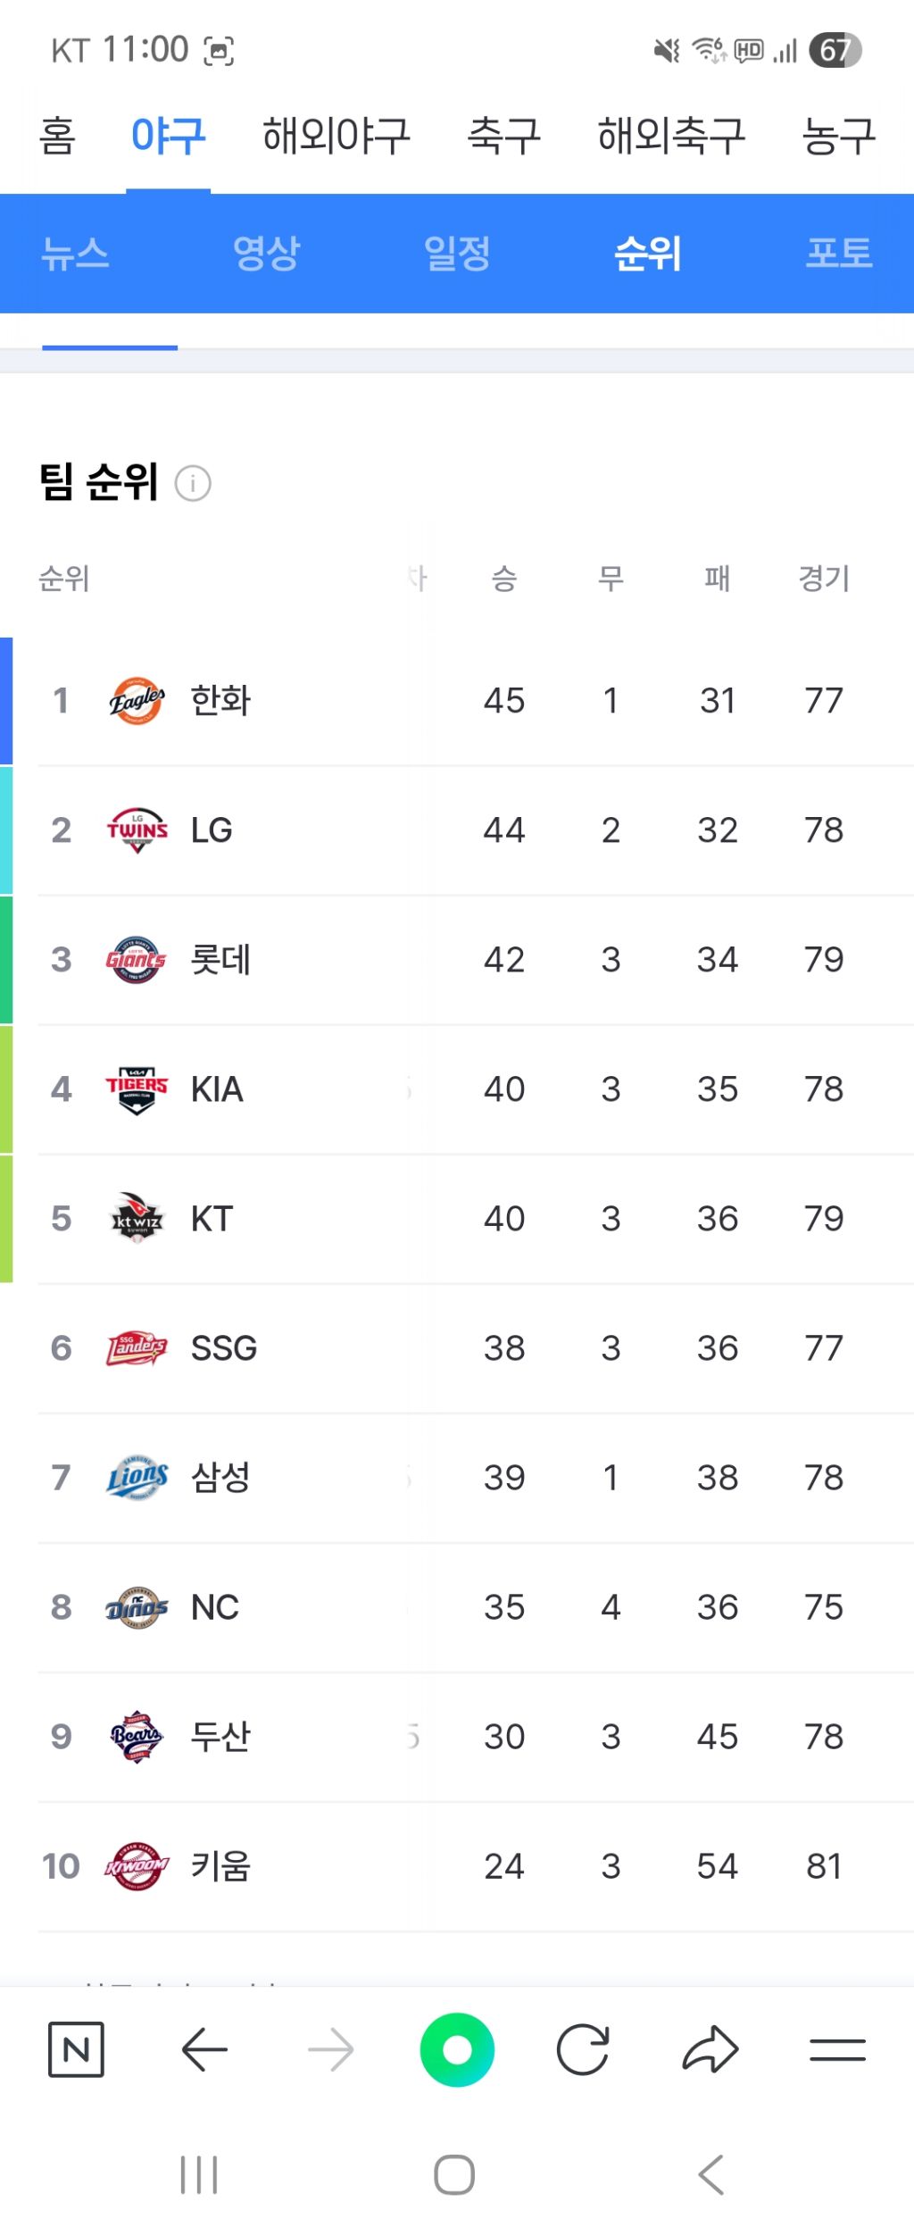This screenshot has width=914, height=2235.
Task: Tap the KIA Tigers team logo
Action: point(137,1089)
